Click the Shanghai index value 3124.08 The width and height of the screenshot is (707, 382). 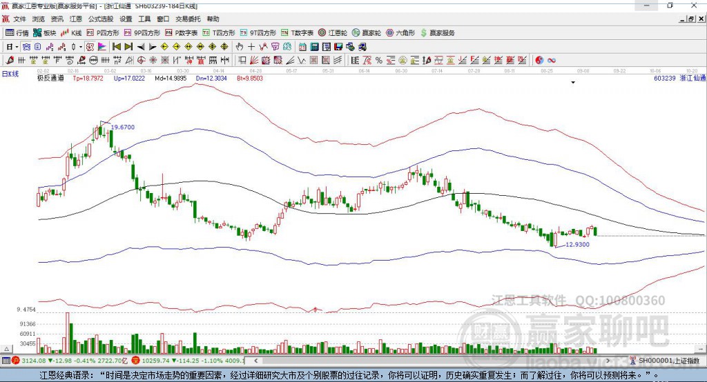[x=33, y=361]
